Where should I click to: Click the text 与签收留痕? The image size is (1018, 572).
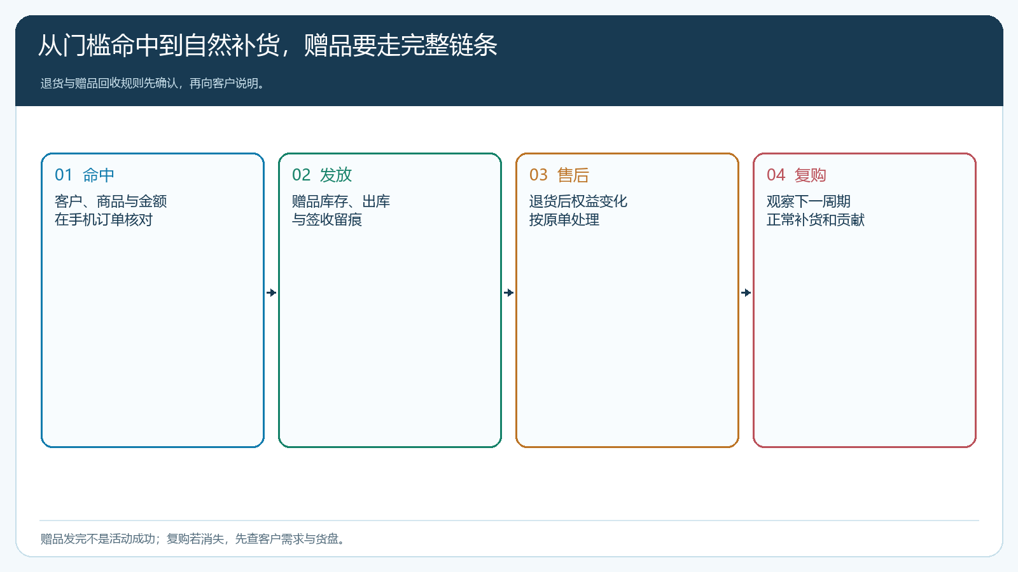click(327, 220)
